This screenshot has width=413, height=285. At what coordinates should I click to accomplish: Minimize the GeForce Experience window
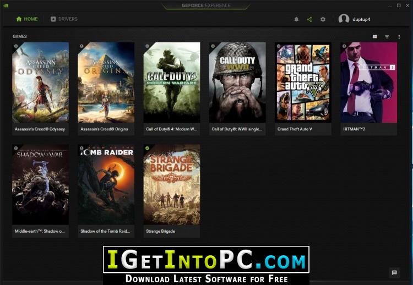tap(390, 6)
